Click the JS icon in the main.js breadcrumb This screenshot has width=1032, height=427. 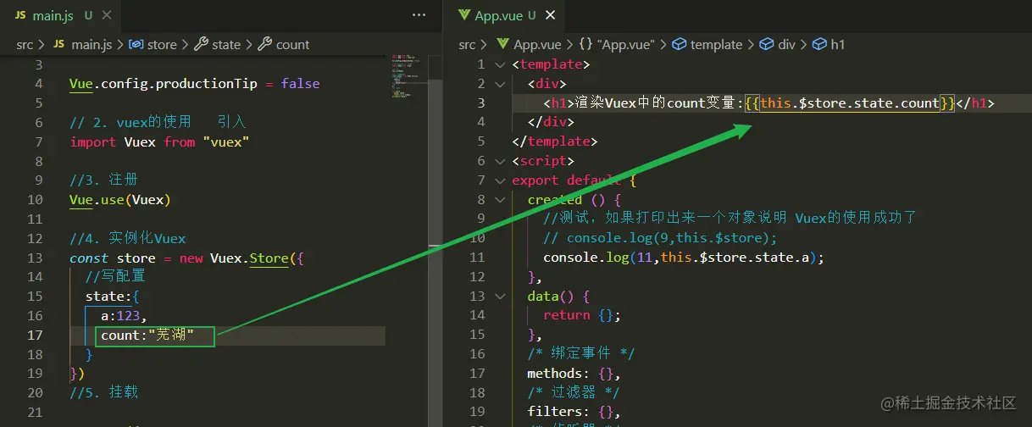(58, 44)
